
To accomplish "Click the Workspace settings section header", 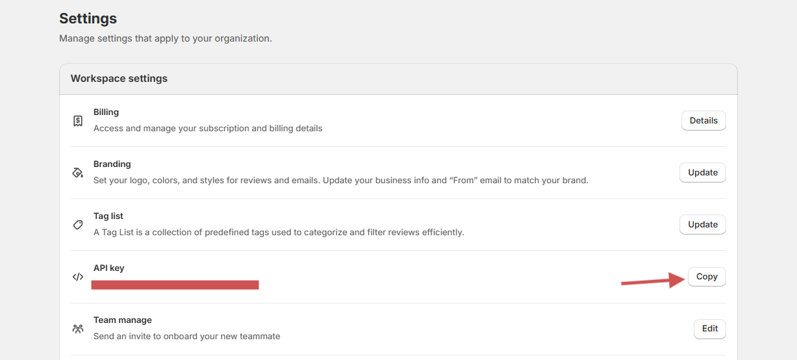I will 119,79.
